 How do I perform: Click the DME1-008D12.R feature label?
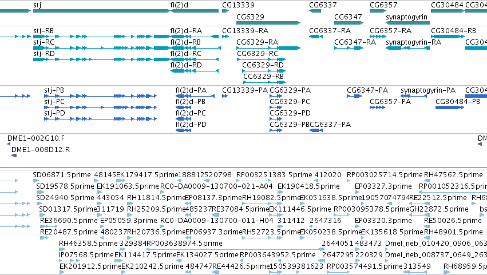tap(41, 150)
